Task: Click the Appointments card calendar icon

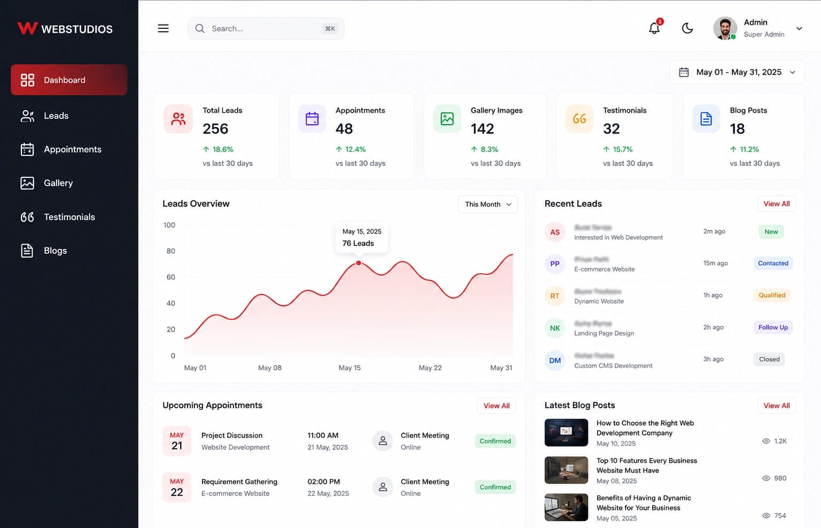Action: [312, 119]
